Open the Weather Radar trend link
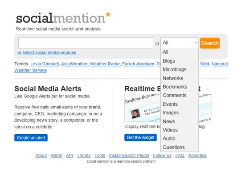 105,64
